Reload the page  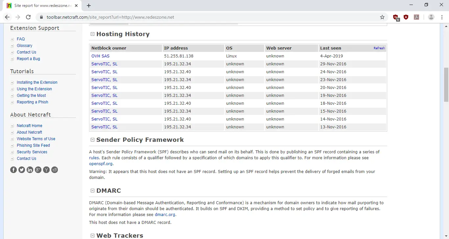[x=28, y=17]
